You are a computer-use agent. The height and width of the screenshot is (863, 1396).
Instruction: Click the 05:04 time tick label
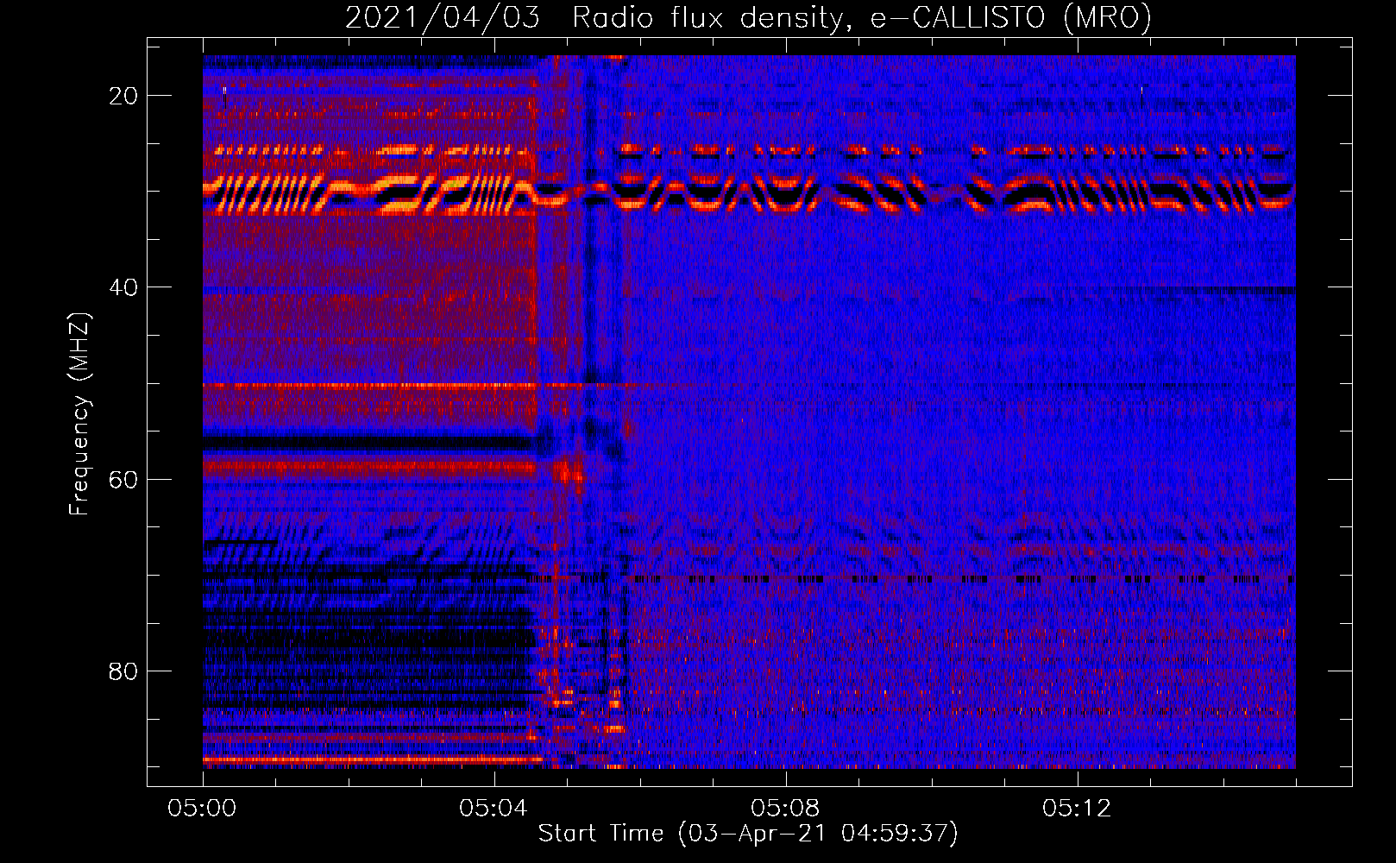click(x=494, y=809)
